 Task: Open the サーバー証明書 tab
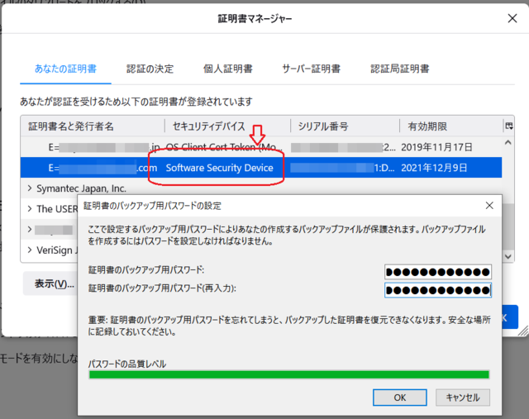311,69
